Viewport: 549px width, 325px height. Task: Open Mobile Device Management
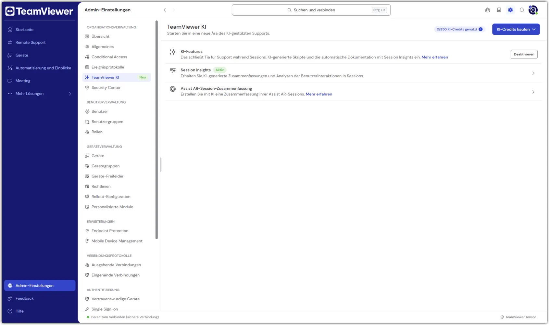coord(117,241)
